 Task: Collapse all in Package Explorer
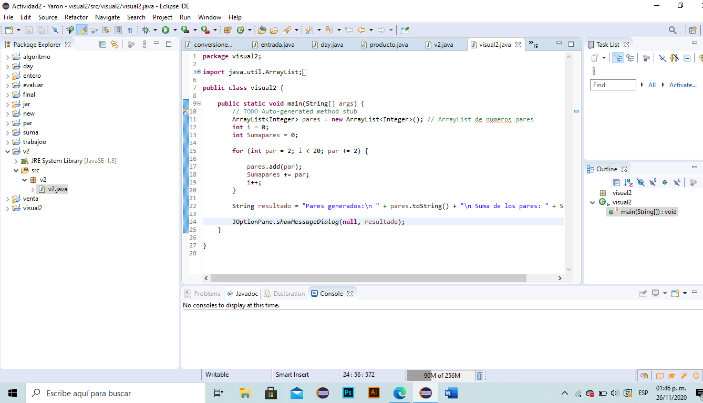pos(103,45)
